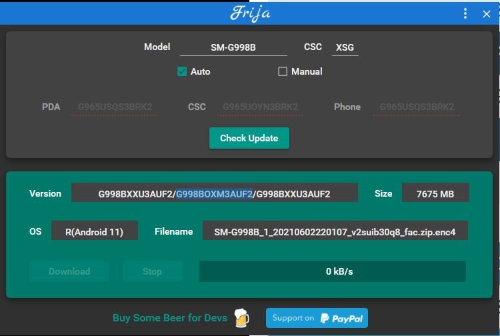
Task: Open the Support on PayPal link
Action: [317, 318]
